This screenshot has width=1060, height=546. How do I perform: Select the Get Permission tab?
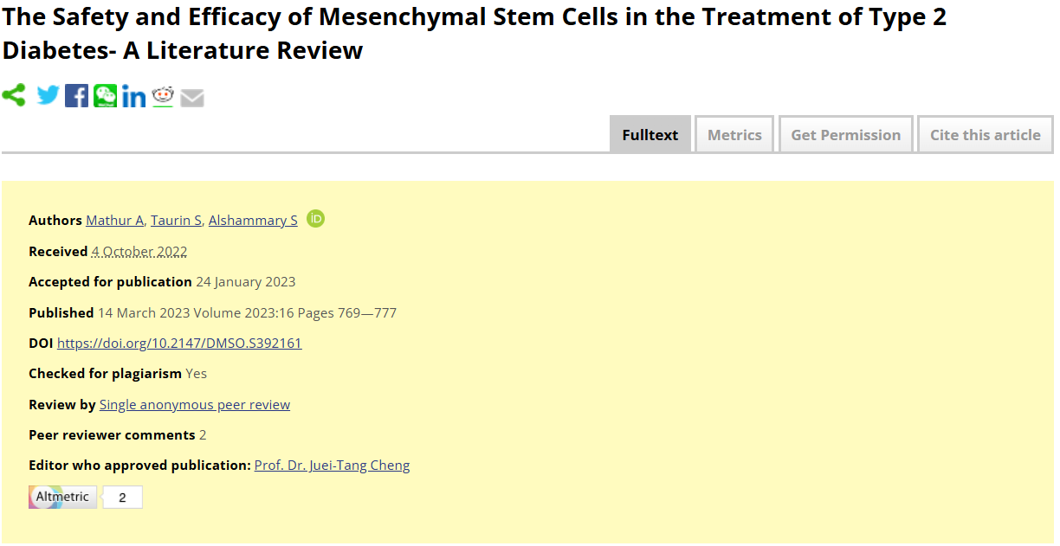(x=845, y=135)
